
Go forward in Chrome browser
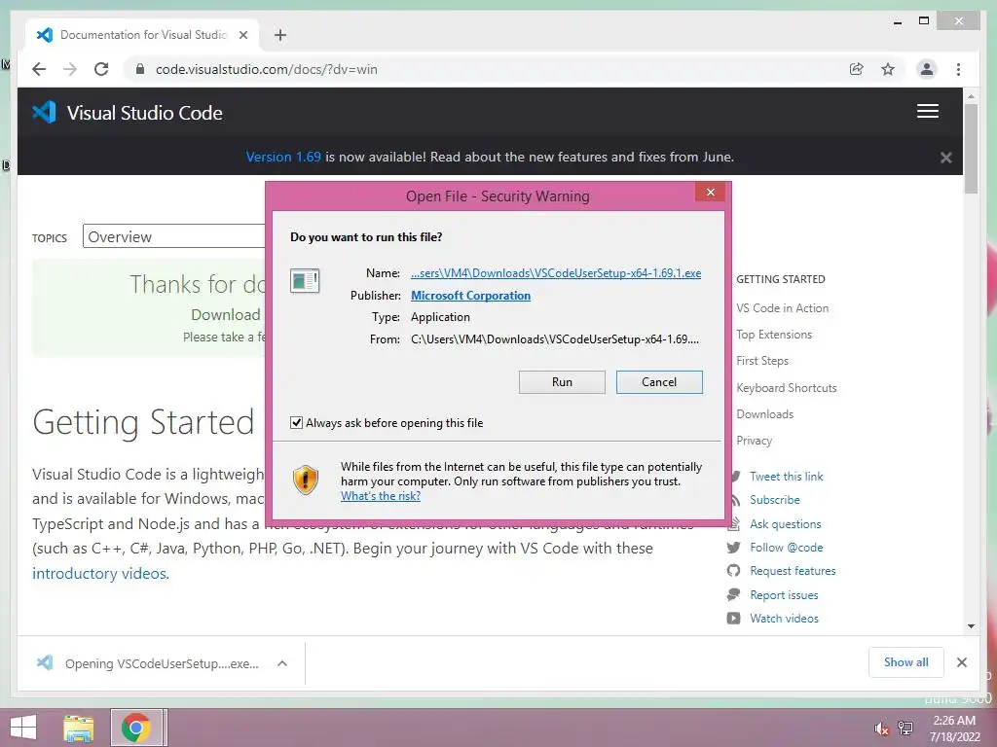coord(70,69)
